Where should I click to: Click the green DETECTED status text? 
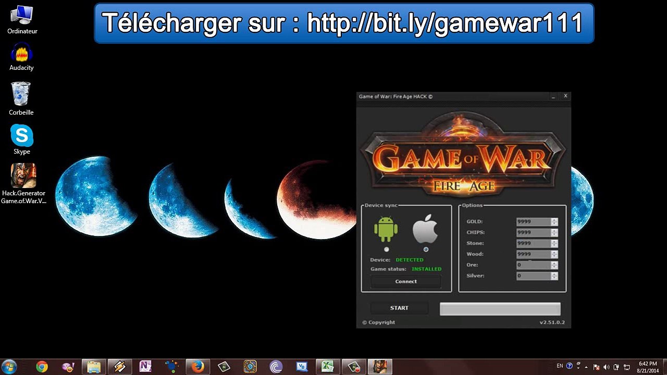tap(410, 260)
